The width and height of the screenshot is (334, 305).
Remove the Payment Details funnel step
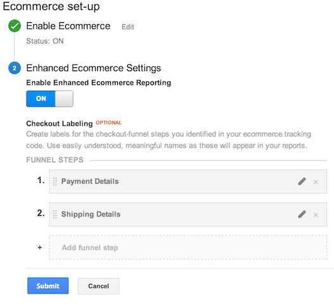coord(316,182)
